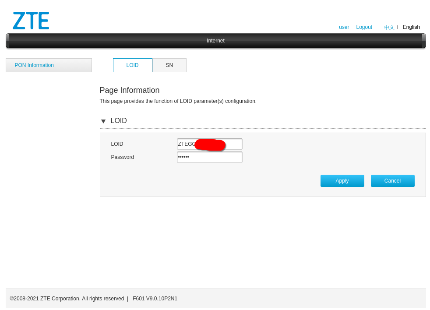Click the user account link
The height and width of the screenshot is (310, 430).
click(x=344, y=27)
